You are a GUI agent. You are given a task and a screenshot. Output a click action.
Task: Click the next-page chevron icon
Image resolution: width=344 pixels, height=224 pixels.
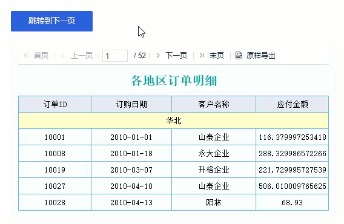click(157, 56)
